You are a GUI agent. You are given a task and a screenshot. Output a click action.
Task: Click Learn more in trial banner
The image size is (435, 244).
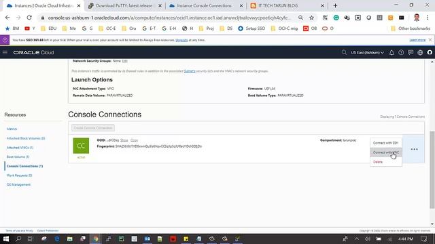[417, 40]
